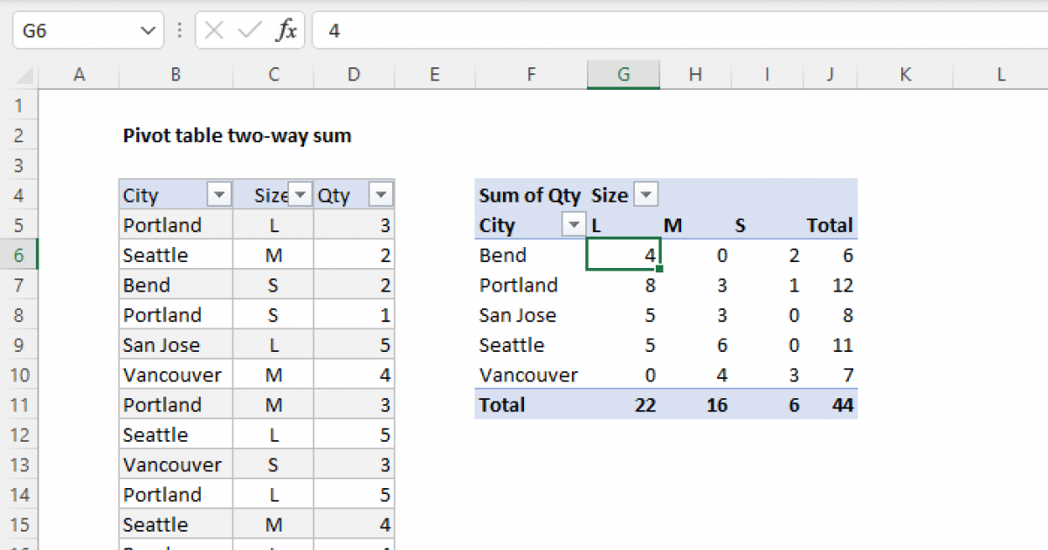Viewport: 1048px width, 550px height.
Task: Click 'Vancouver' in data row 10
Action: click(x=172, y=375)
